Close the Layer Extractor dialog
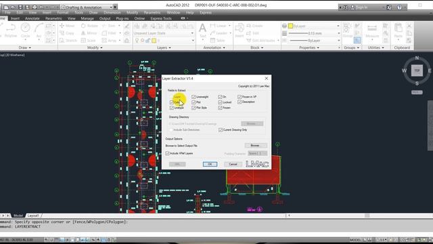The image size is (433, 244). coord(267,79)
